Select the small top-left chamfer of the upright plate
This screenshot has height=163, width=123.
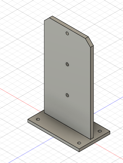click(47, 19)
